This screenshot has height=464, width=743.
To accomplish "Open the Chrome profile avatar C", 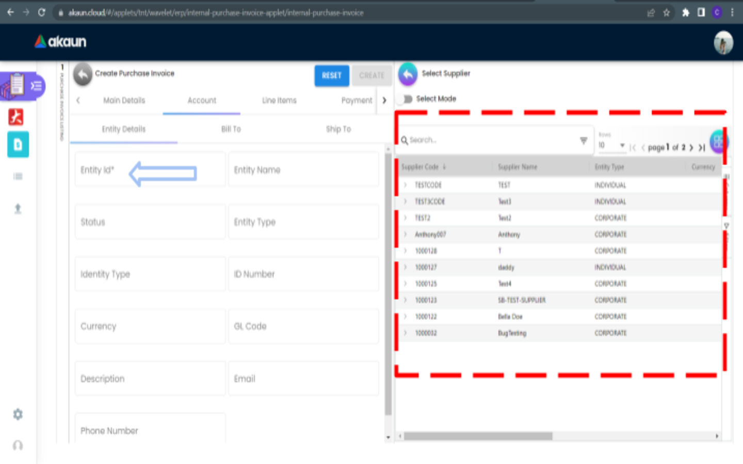I will pos(717,12).
